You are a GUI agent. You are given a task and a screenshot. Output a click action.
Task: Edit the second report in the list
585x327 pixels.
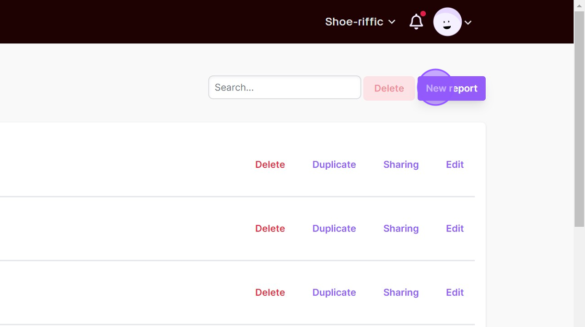tap(455, 228)
